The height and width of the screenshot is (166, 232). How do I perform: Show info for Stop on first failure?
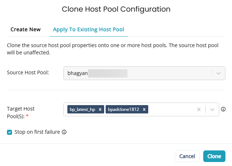tap(64, 132)
